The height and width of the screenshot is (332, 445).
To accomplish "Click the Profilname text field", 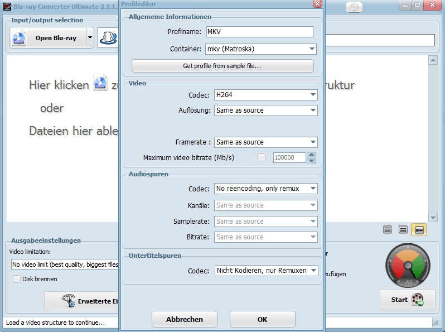I will (x=260, y=31).
